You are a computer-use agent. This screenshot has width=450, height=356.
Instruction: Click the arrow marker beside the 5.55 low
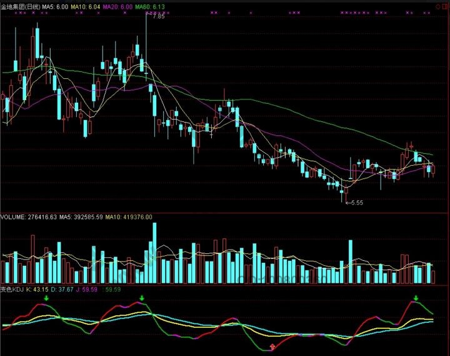pos(348,203)
